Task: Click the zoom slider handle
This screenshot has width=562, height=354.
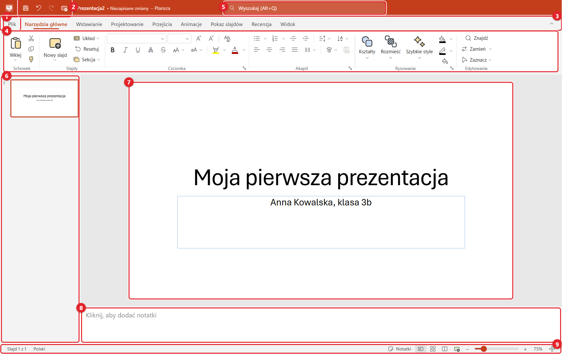Action: click(484, 349)
